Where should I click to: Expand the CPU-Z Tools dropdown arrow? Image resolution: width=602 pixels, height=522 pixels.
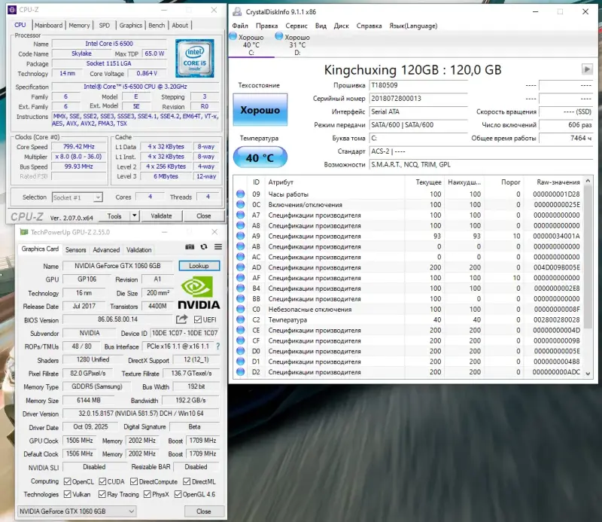(135, 215)
